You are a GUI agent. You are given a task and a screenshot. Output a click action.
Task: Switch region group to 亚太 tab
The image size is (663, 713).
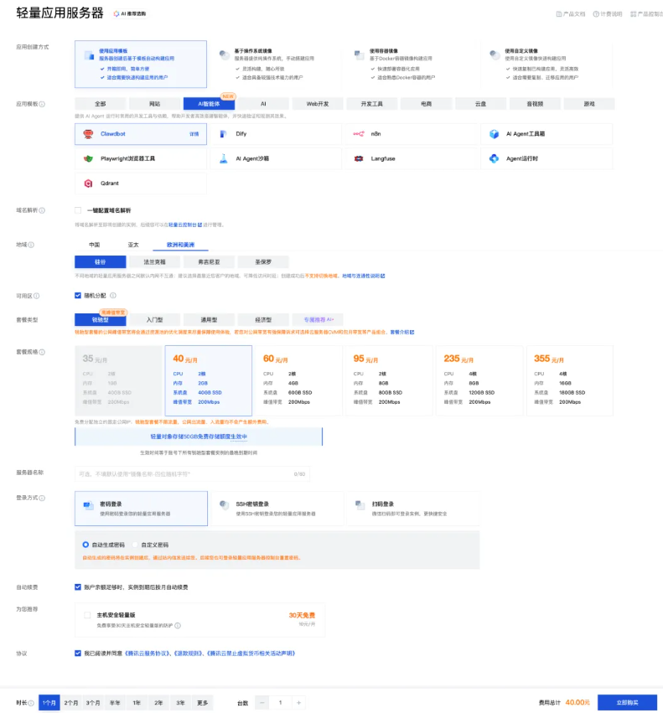click(x=133, y=245)
